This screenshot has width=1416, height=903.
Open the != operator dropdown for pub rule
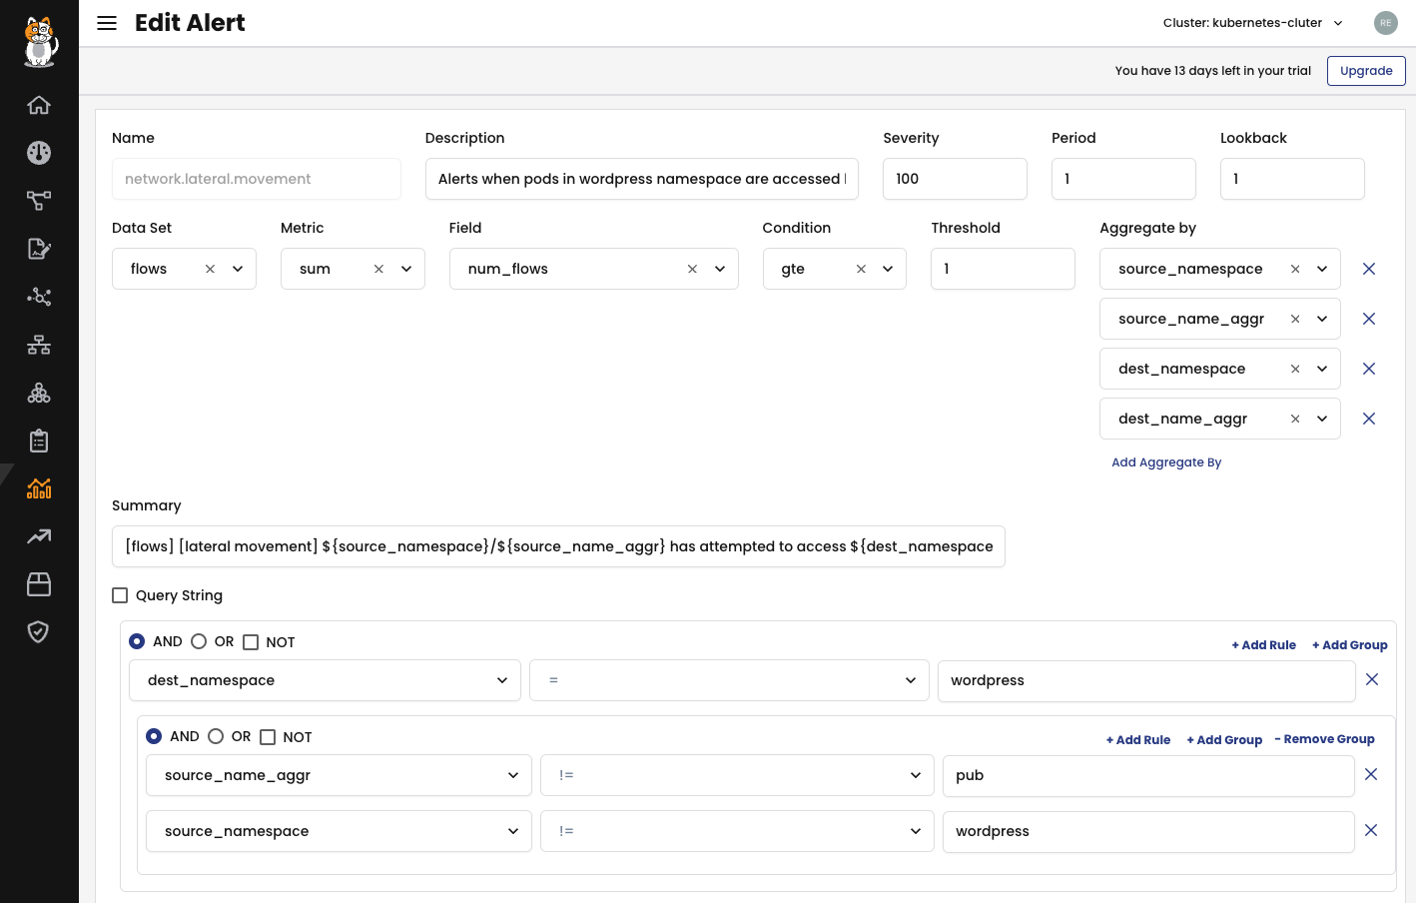point(737,775)
